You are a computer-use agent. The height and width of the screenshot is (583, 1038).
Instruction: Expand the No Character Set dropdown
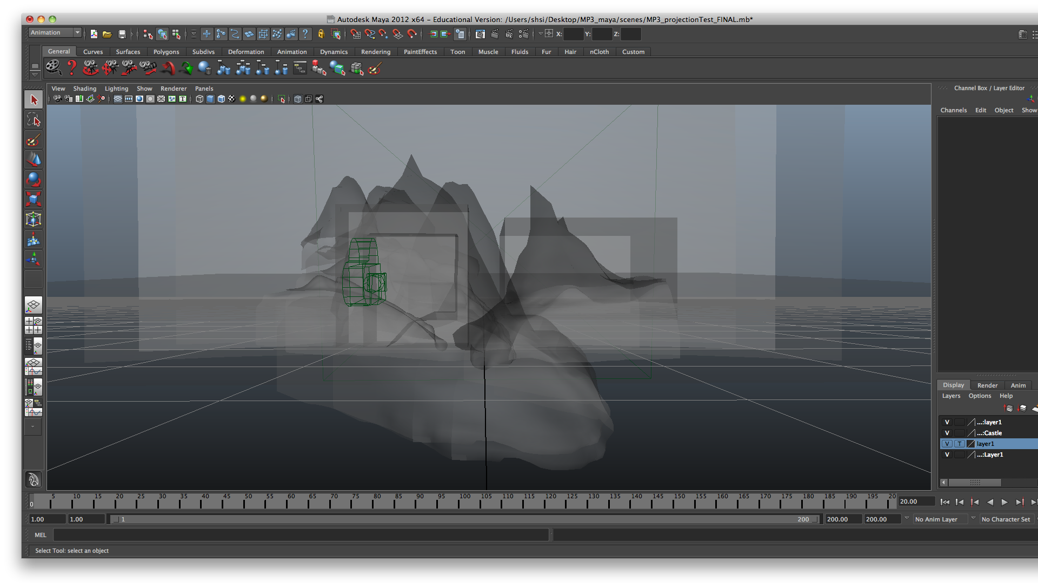tap(1007, 519)
